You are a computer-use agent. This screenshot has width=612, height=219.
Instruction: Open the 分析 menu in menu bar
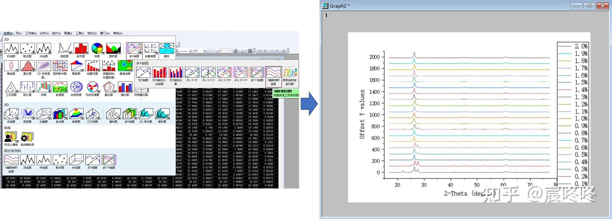pos(44,33)
